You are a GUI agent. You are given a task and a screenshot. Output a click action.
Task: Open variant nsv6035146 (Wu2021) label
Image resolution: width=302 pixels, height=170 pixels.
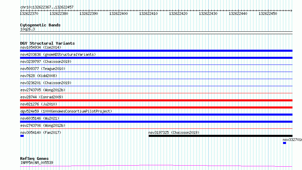[40, 118]
